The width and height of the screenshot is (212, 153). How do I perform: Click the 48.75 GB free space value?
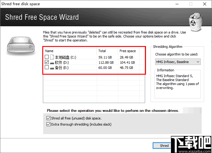(x=126, y=68)
